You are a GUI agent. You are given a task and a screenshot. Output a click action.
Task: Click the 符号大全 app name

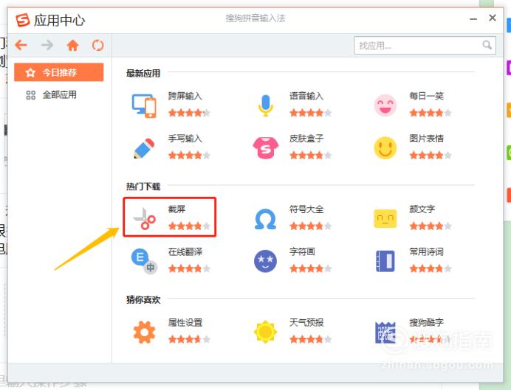306,209
